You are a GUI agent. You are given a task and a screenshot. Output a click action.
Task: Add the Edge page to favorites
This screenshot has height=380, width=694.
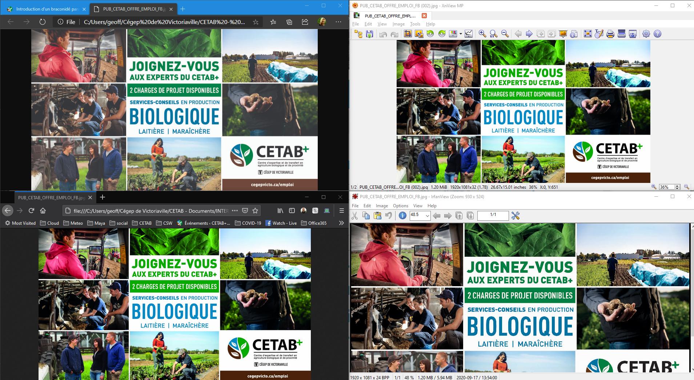tap(256, 22)
